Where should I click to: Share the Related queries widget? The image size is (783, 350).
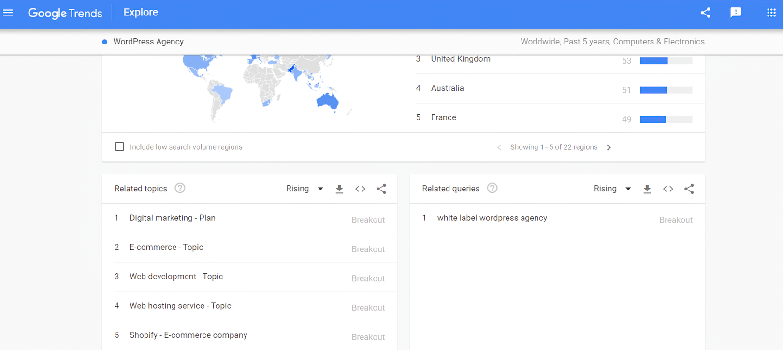click(x=689, y=189)
